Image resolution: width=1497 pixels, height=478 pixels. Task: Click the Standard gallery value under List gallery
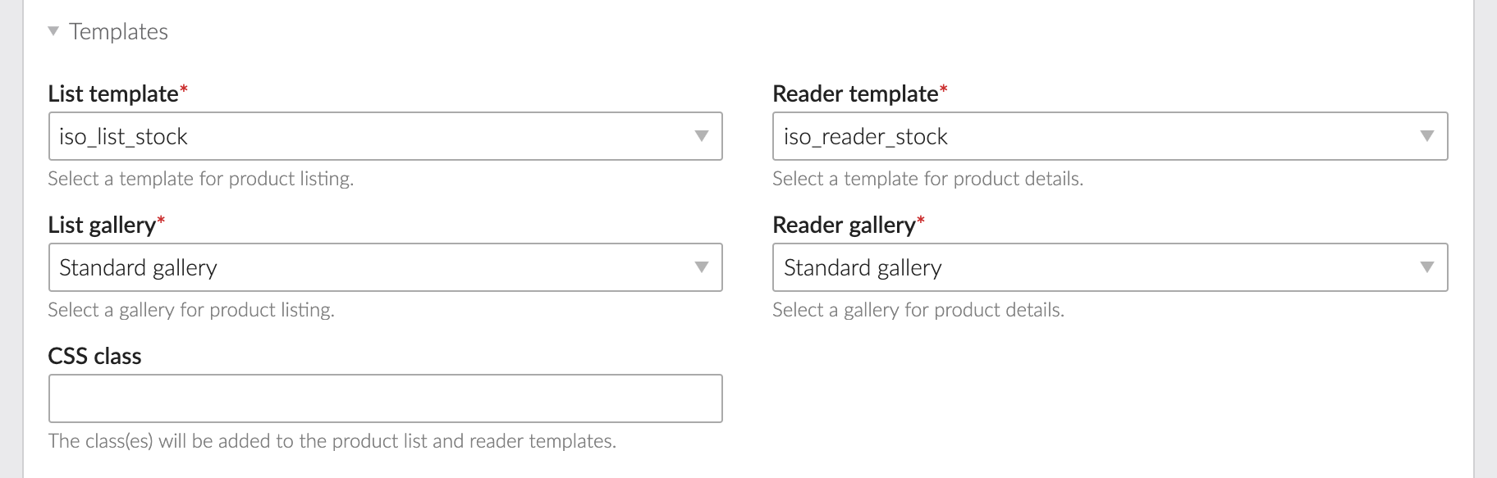[138, 267]
